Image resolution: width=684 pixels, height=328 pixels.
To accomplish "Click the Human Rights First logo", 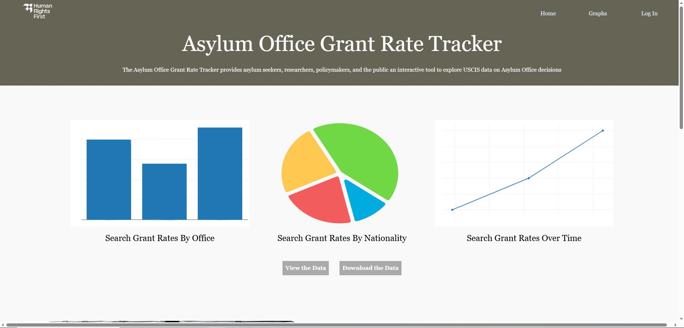I will (x=38, y=11).
